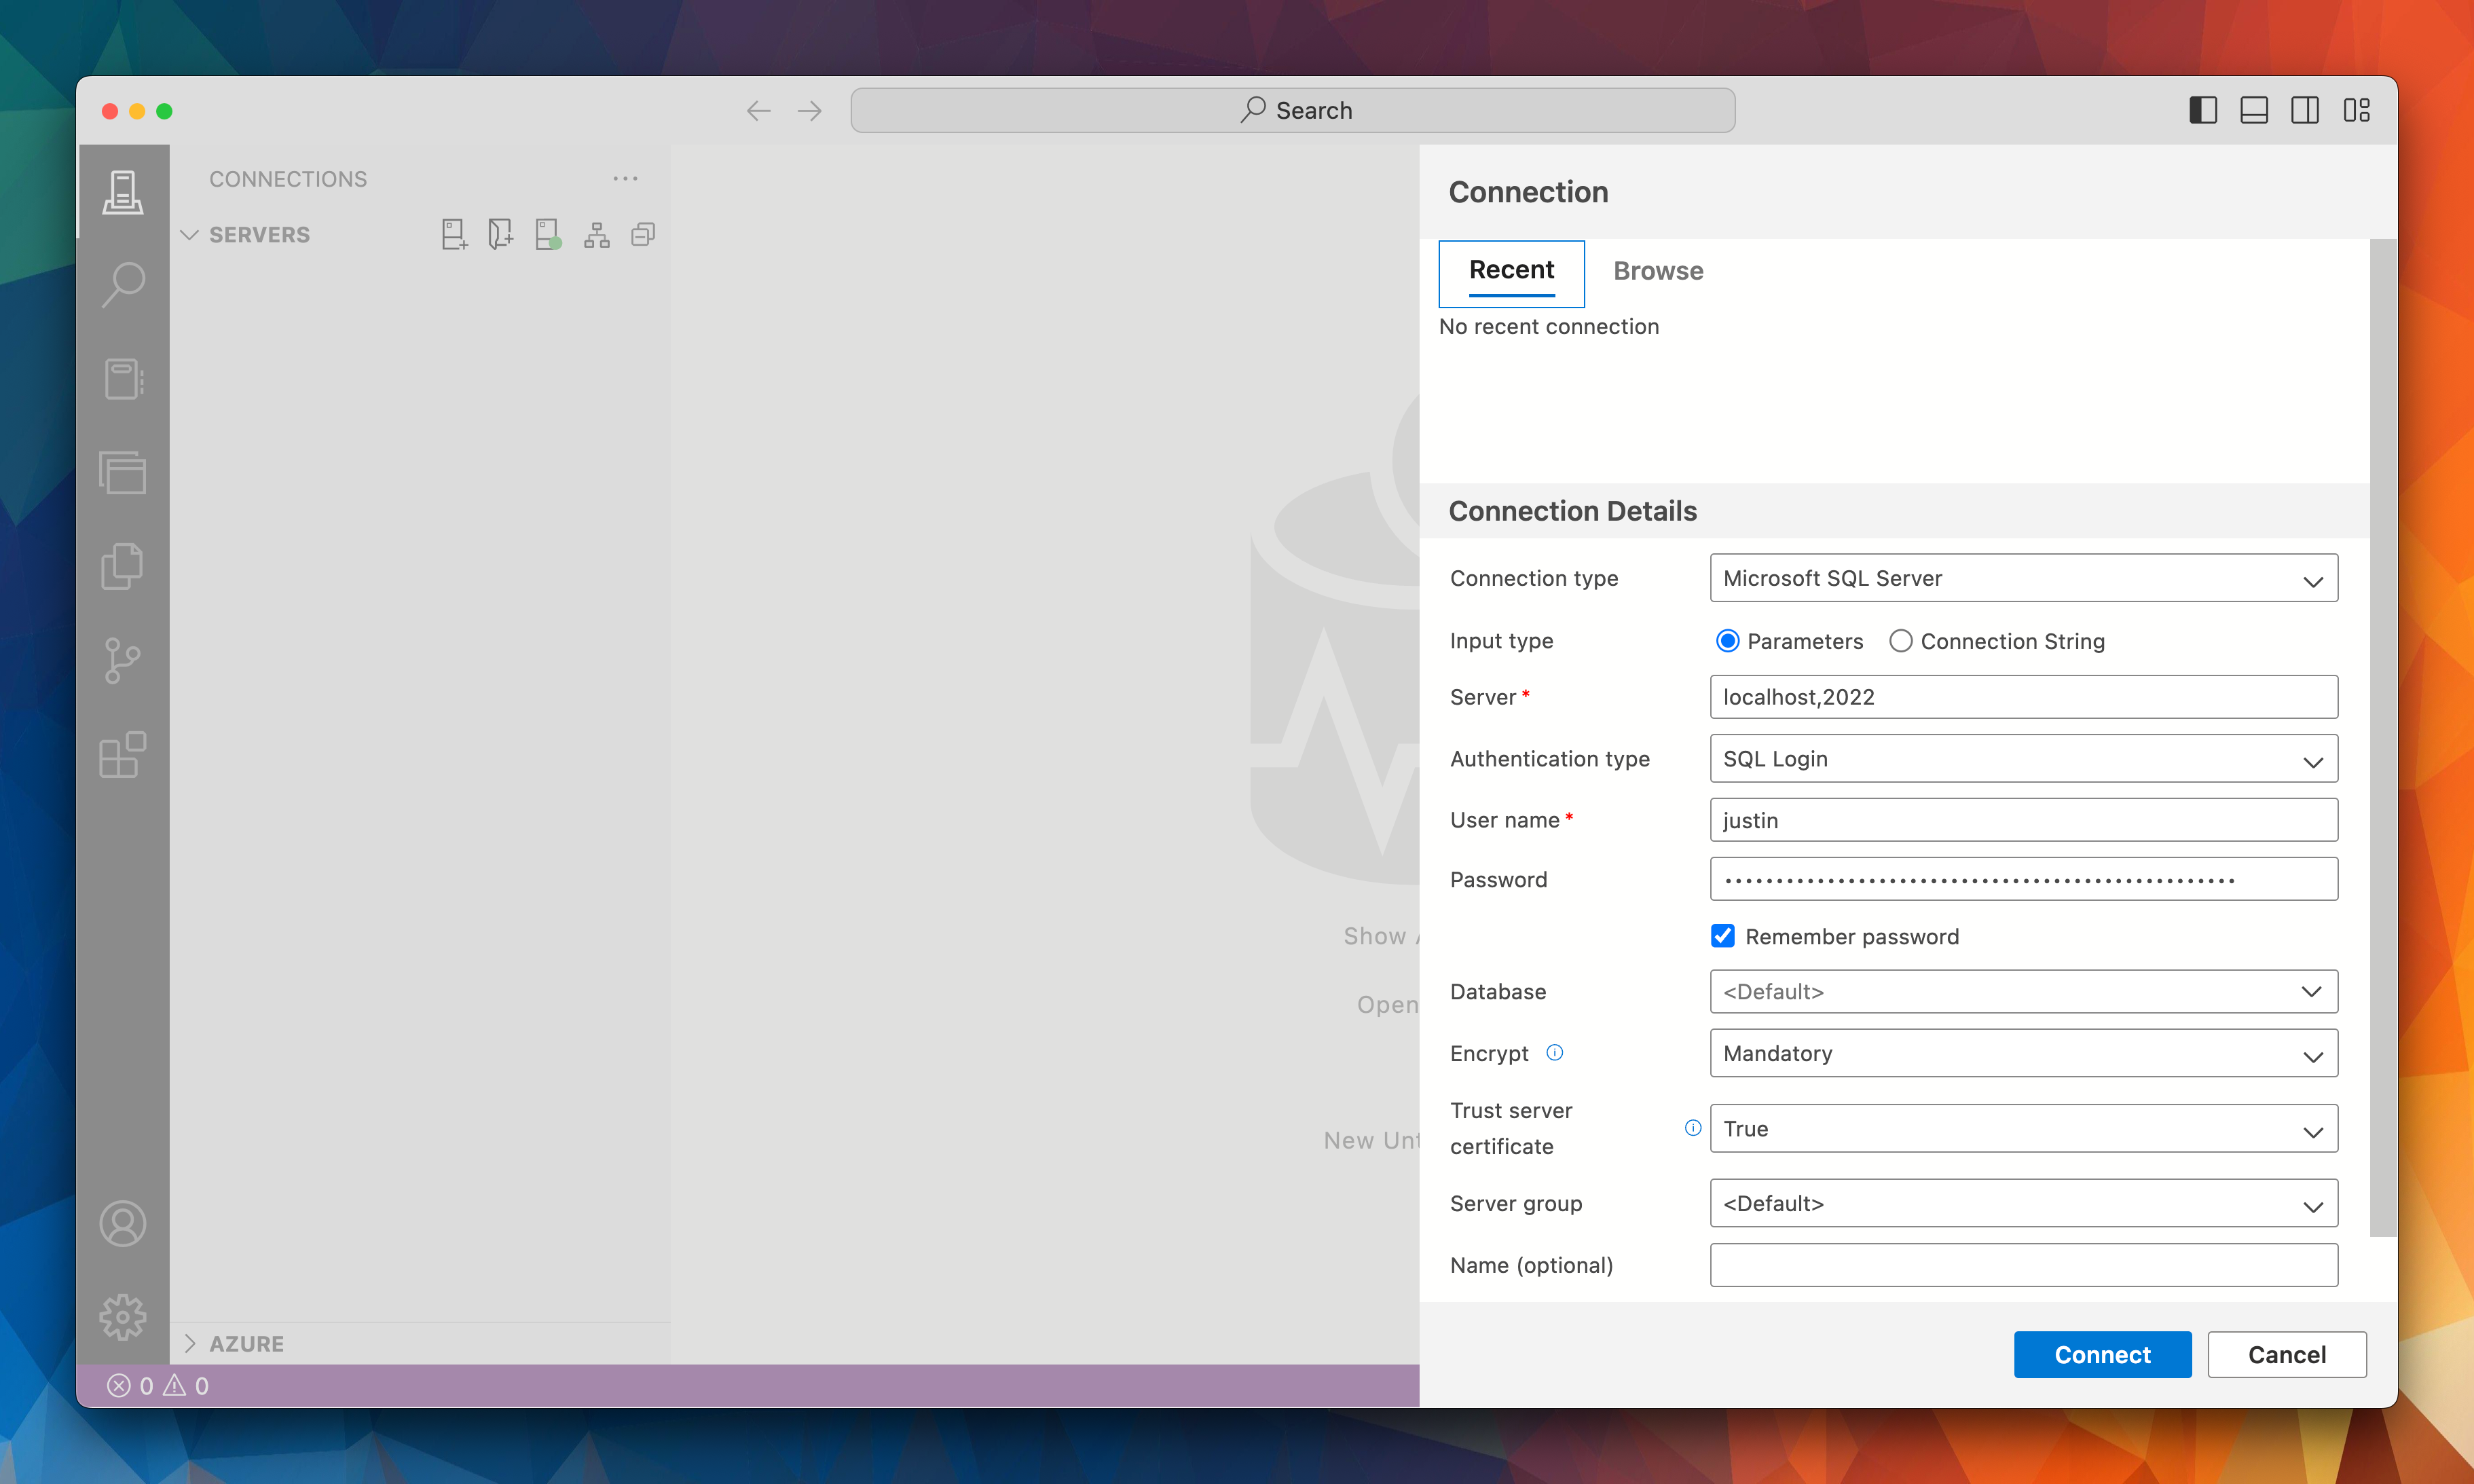
Task: Open the Source Control sidebar icon
Action: [123, 661]
